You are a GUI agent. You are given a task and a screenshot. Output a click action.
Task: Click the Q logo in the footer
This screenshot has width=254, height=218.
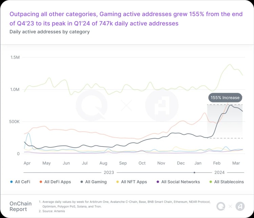[221, 206]
